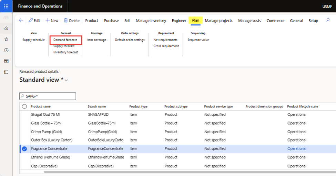Sort by Search name column header
Image resolution: width=336 pixels, height=176 pixels.
click(x=97, y=106)
